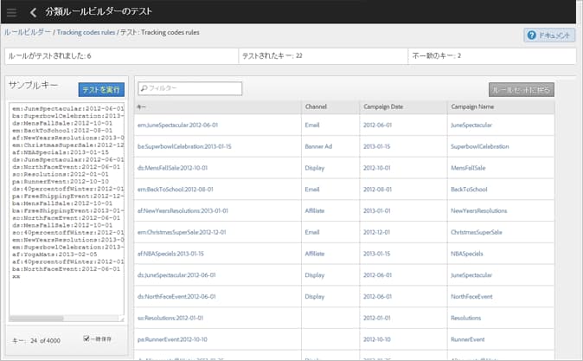Image resolution: width=583 pixels, height=361 pixels.
Task: Open the hamburger menu icon
Action: point(11,12)
